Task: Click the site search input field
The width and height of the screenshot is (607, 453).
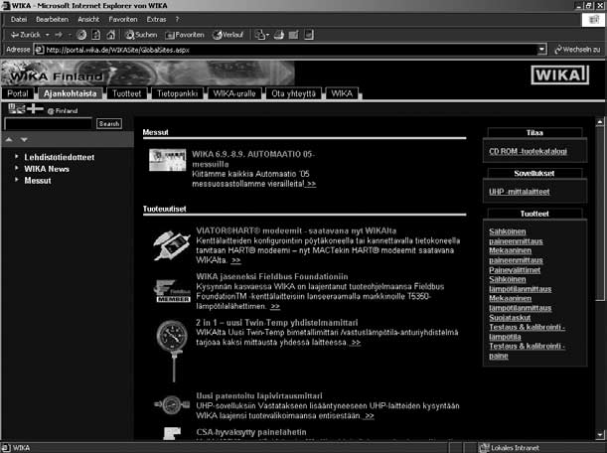Action: coord(49,124)
